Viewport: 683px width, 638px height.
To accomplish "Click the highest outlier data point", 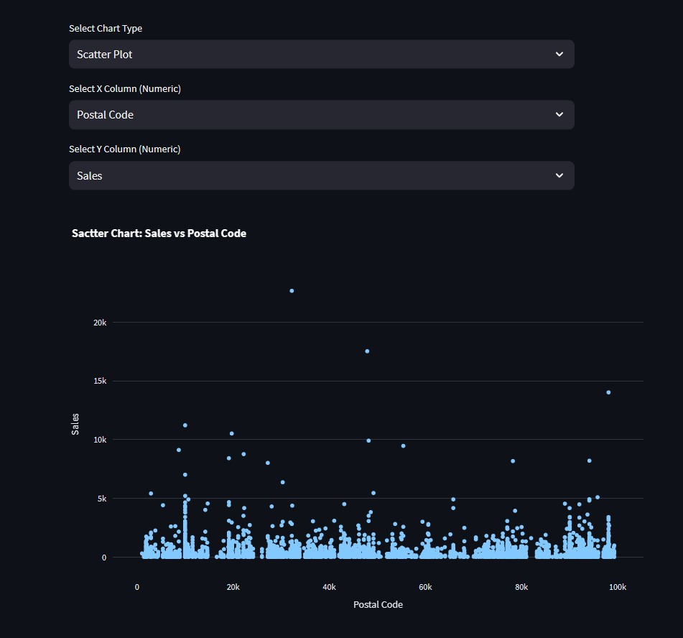I will point(291,290).
